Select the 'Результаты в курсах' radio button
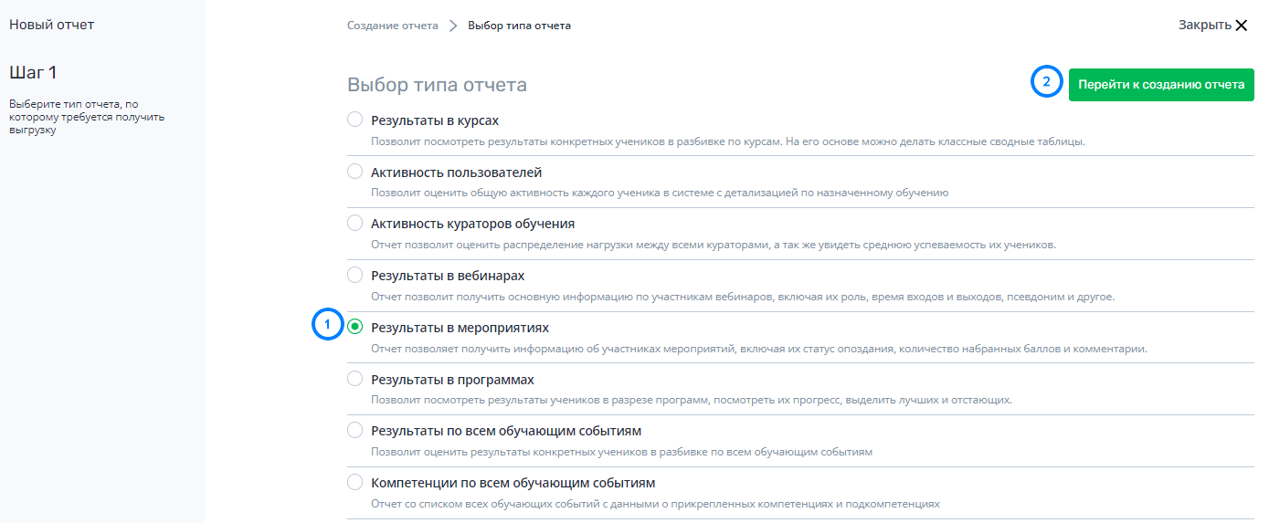 click(355, 120)
